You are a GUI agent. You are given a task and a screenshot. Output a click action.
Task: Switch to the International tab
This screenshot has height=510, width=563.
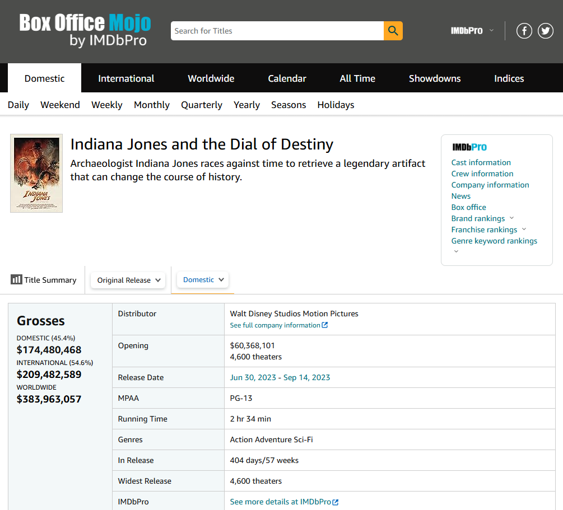[x=126, y=78]
